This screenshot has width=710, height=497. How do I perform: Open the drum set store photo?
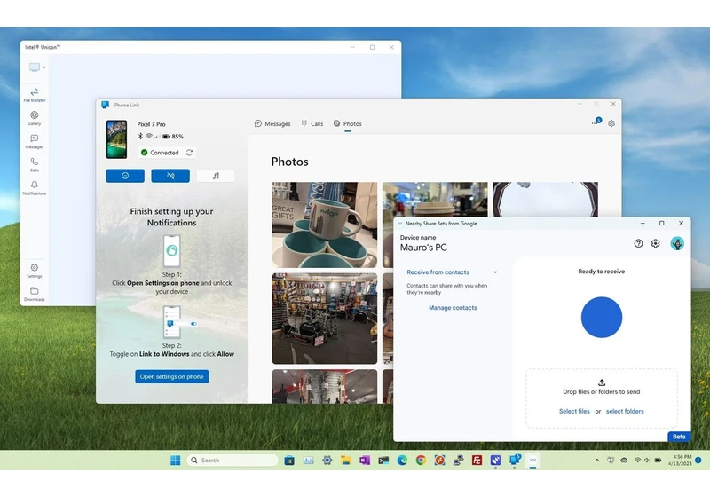[325, 319]
